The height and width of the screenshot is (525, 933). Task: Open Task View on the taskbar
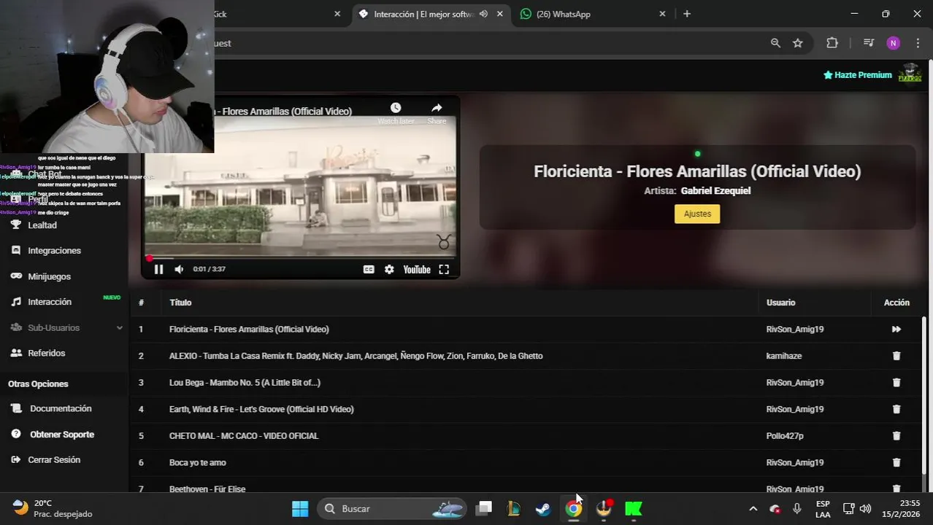483,509
